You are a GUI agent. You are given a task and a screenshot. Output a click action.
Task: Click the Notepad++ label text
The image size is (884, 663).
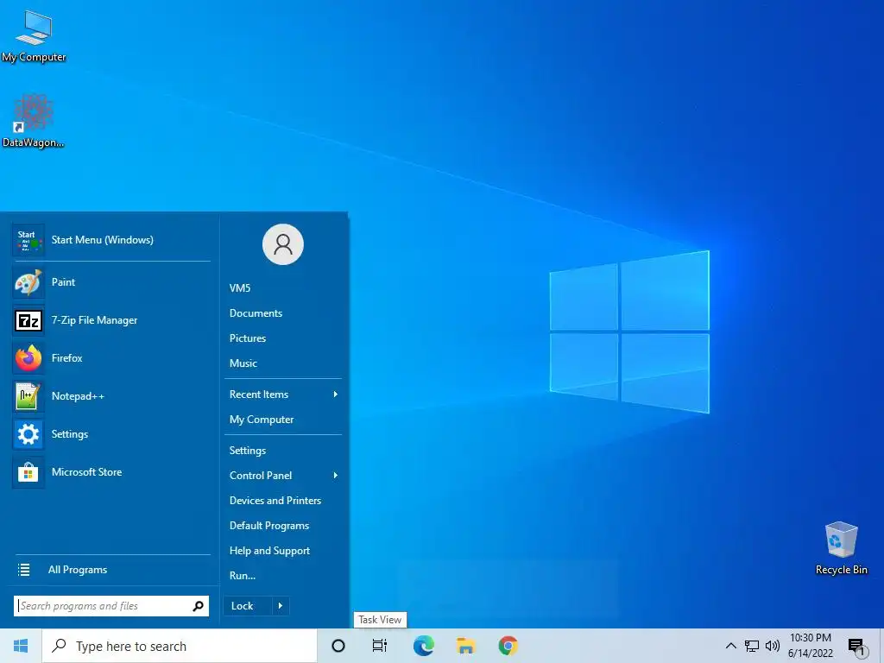[x=78, y=396]
